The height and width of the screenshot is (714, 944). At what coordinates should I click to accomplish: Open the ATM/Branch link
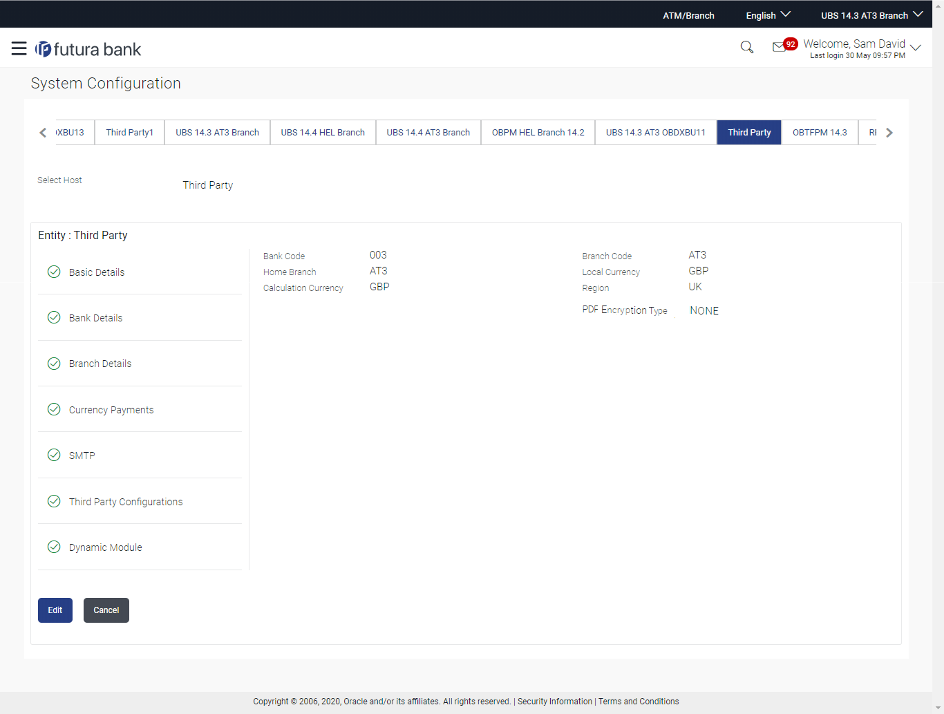pyautogui.click(x=688, y=15)
